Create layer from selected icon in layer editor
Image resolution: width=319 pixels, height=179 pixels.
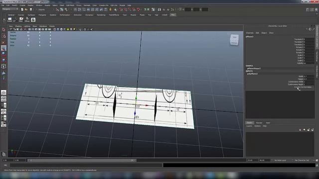313,130
